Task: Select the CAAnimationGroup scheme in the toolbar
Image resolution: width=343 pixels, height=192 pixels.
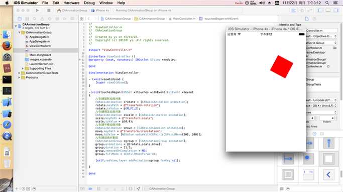Action: click(x=72, y=10)
